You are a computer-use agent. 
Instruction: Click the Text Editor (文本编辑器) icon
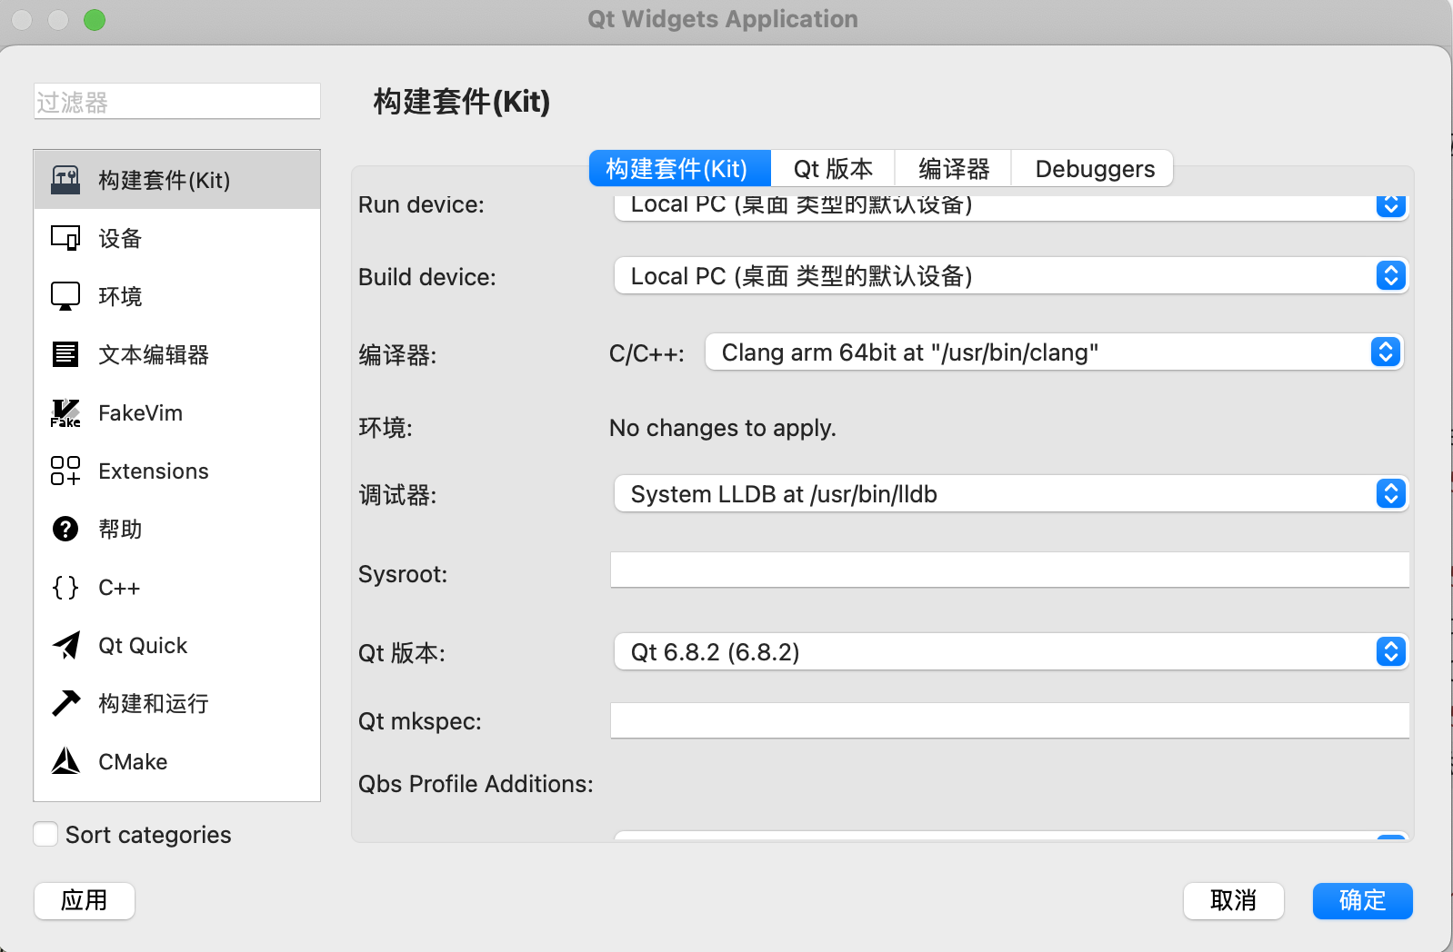click(x=65, y=354)
